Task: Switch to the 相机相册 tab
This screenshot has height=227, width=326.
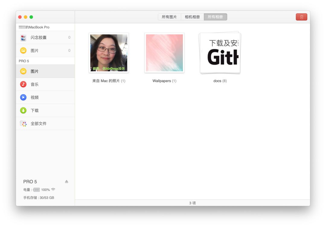Action: click(192, 17)
